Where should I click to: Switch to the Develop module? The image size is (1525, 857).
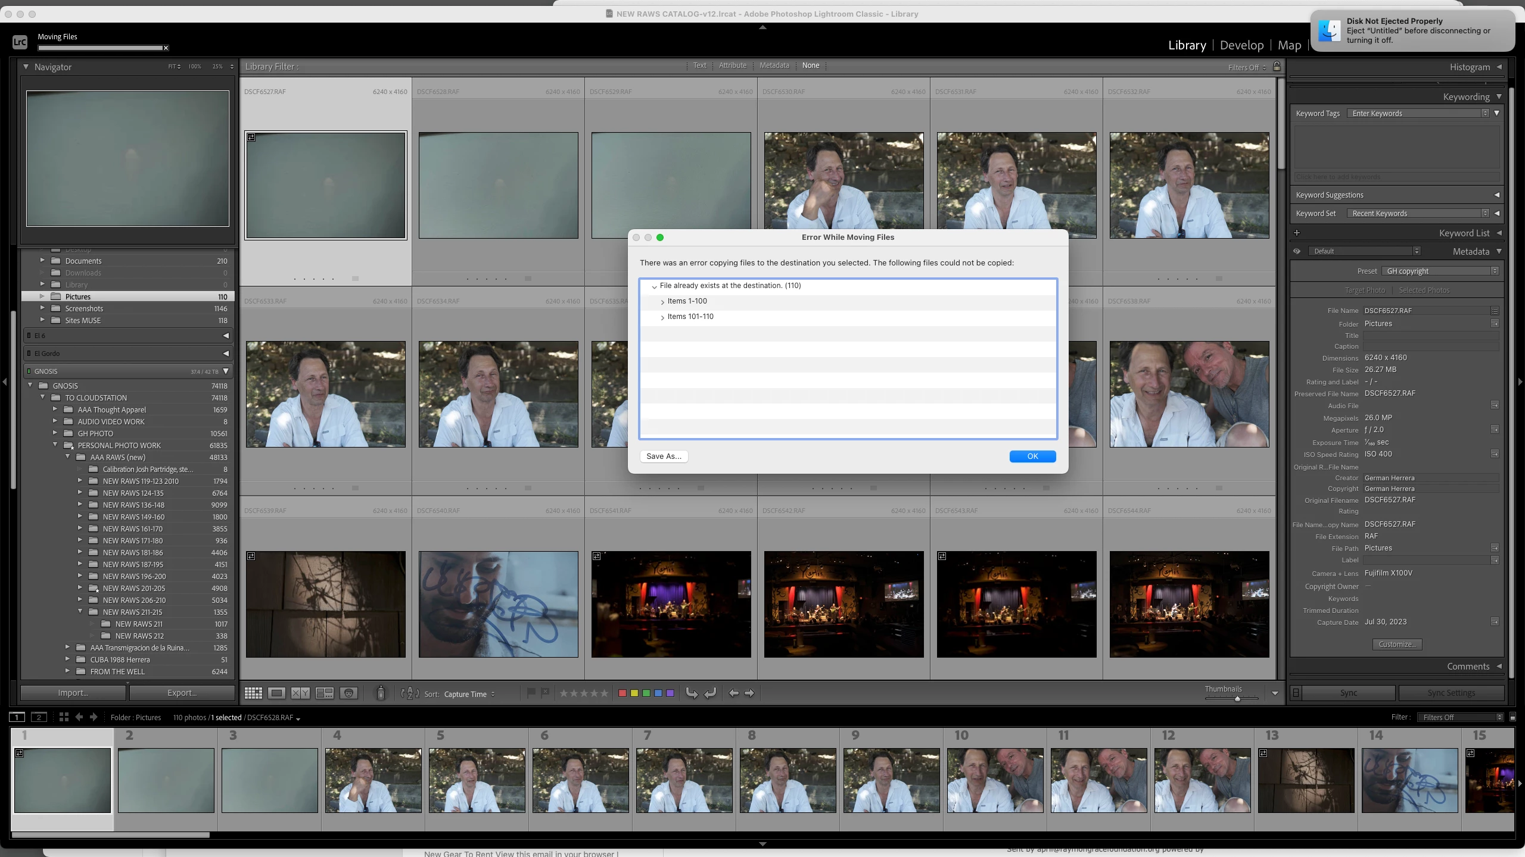tap(1241, 45)
